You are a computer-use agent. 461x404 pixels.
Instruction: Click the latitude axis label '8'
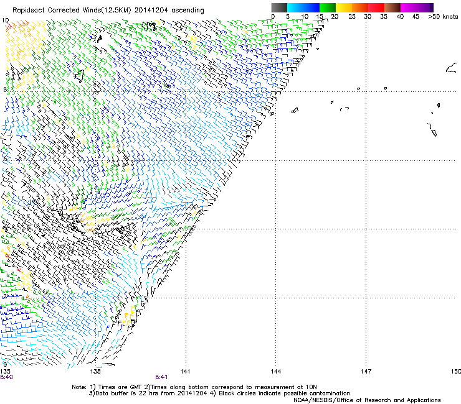tap(5, 90)
